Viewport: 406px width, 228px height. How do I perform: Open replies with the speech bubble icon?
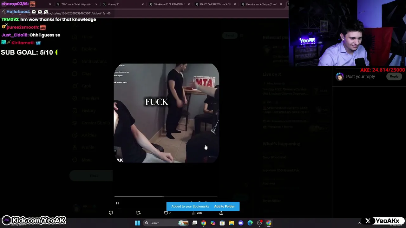pos(111,213)
